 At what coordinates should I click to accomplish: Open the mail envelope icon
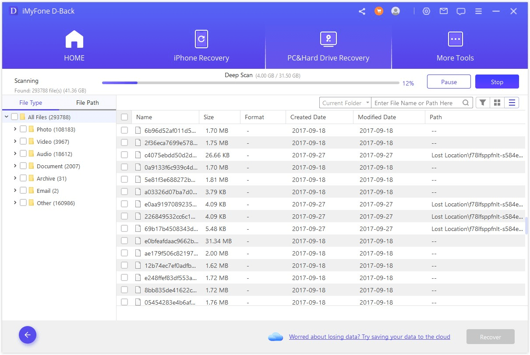point(444,11)
